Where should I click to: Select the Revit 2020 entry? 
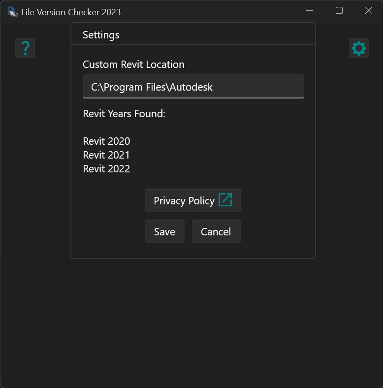106,141
